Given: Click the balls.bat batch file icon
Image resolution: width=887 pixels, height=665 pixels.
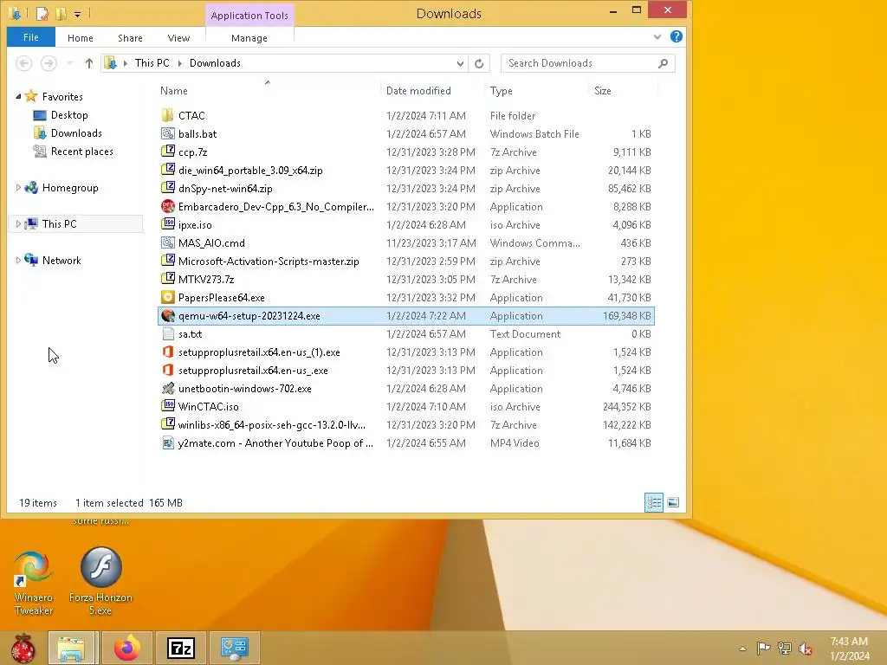Looking at the screenshot, I should [x=167, y=133].
